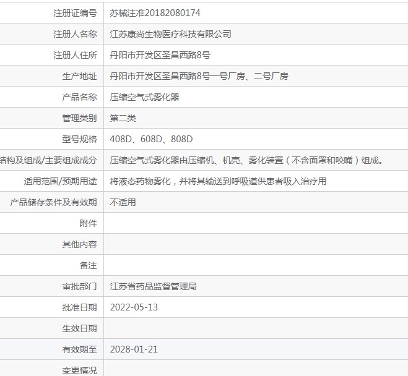Click the label 批准日期
Image resolution: width=408 pixels, height=376 pixels.
tap(79, 307)
